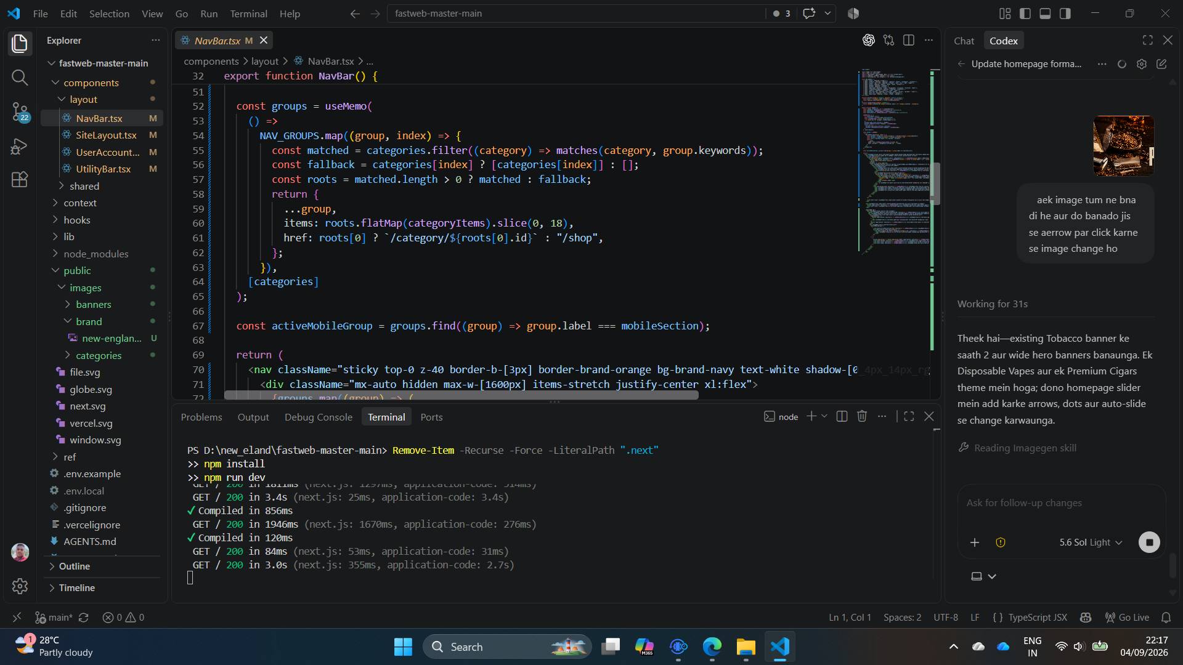
Task: Open the 5.6 Sol Light model dropdown
Action: [x=1091, y=542]
